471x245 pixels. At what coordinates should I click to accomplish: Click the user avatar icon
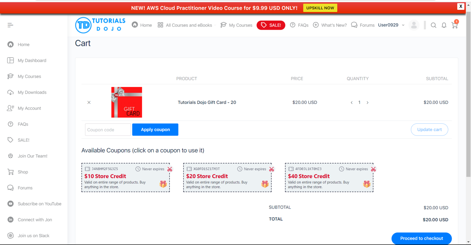pos(414,25)
